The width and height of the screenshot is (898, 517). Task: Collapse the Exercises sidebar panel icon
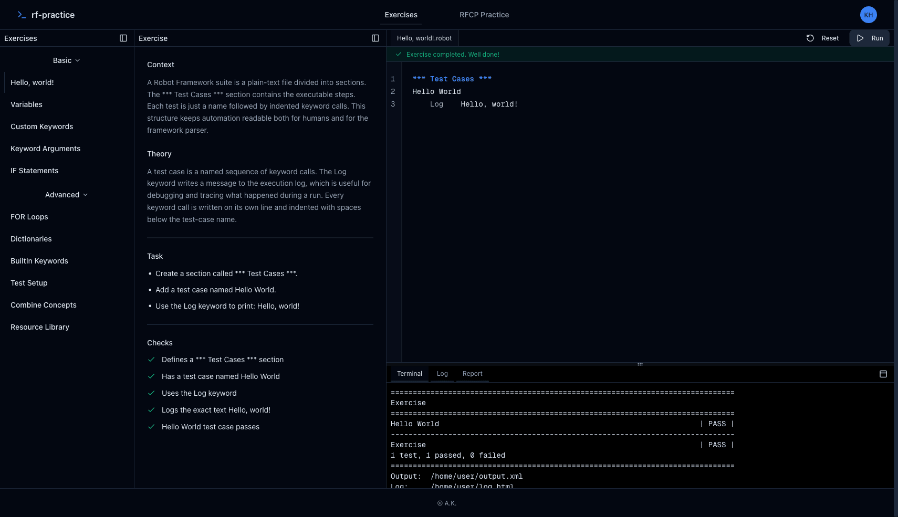[123, 38]
